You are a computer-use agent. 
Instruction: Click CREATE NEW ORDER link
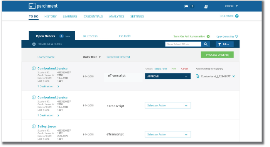50,44
